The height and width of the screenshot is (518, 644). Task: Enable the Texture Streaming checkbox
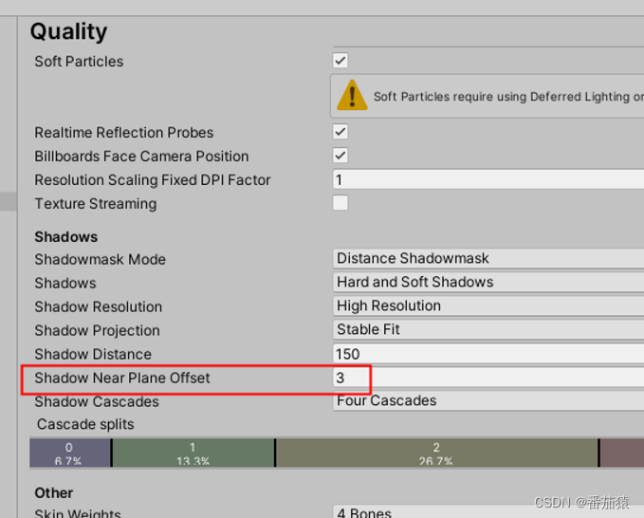(x=340, y=203)
